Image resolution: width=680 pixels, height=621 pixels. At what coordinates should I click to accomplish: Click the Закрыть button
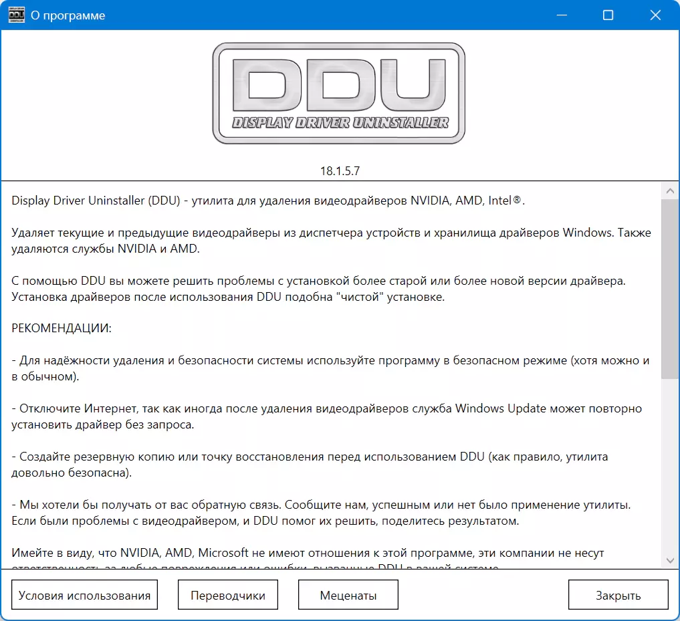[x=618, y=594]
